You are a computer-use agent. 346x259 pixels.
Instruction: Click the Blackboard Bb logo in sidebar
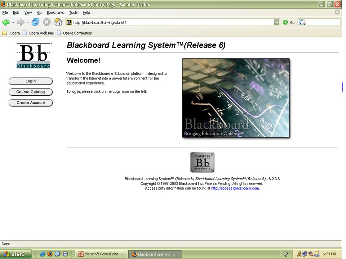click(34, 55)
